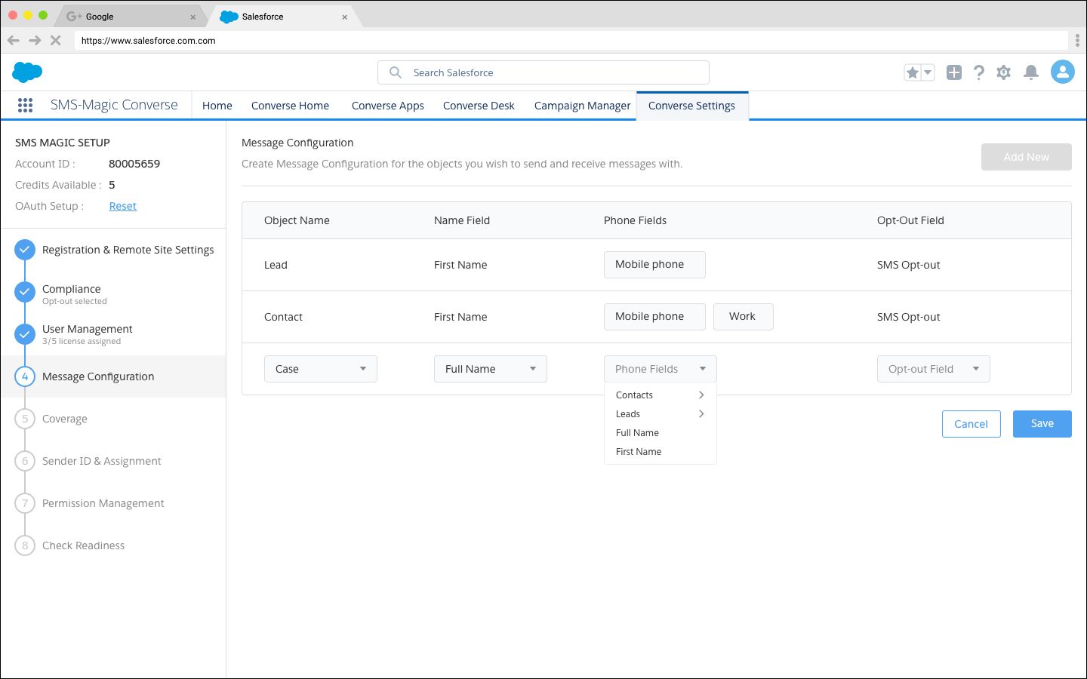Viewport: 1087px width, 679px height.
Task: Open the Permission Management step
Action: (x=103, y=503)
